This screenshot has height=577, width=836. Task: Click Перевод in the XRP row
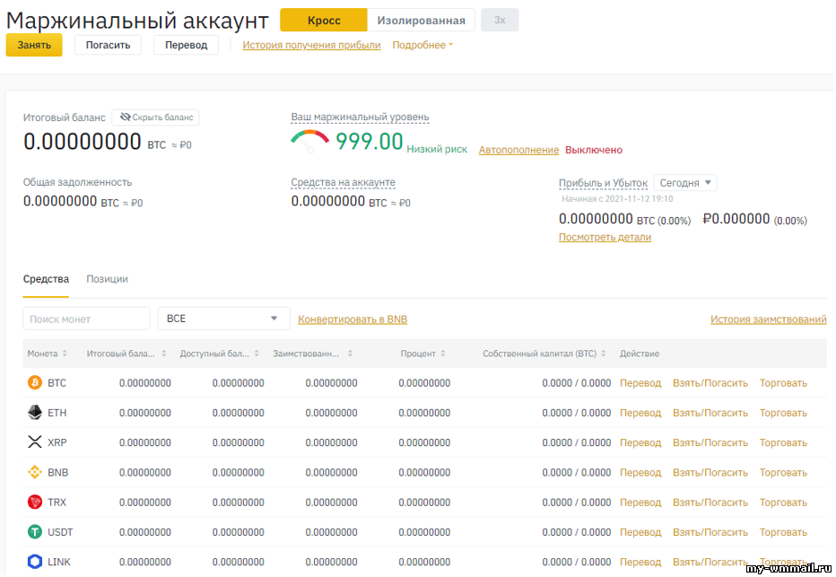tap(640, 443)
